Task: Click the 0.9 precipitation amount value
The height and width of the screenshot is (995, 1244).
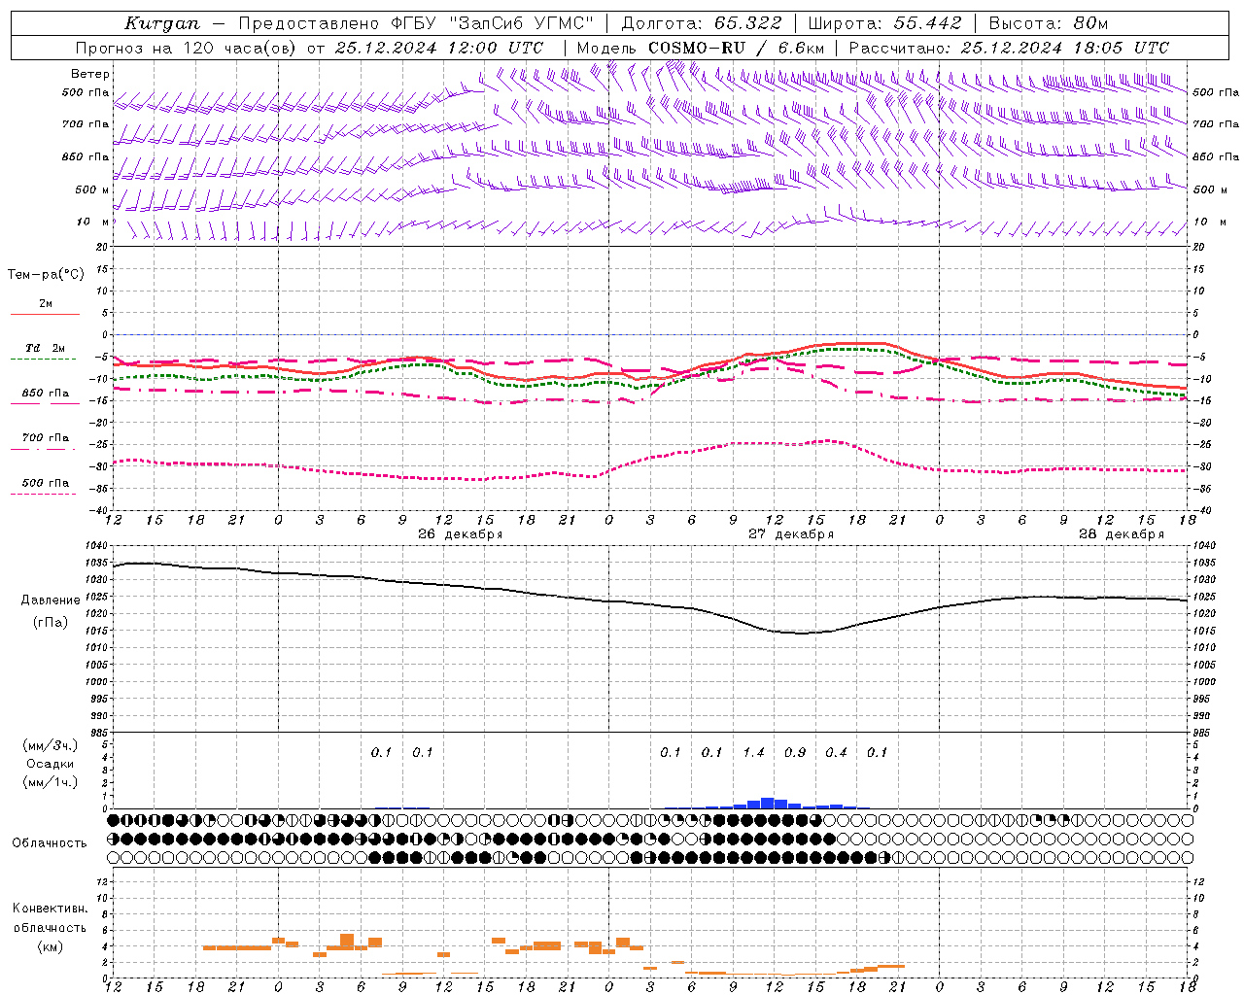Action: click(x=795, y=752)
